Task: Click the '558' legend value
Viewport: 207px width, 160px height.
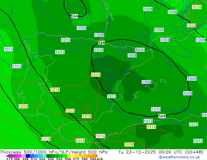Action: [68, 159]
